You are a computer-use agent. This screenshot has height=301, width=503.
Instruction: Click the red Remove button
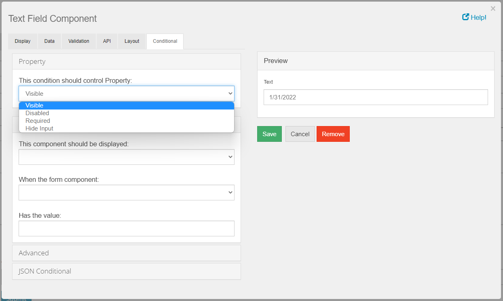pos(333,134)
